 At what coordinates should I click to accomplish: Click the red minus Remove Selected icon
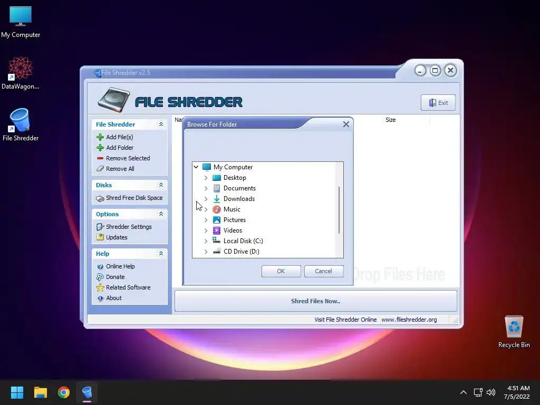coord(100,158)
